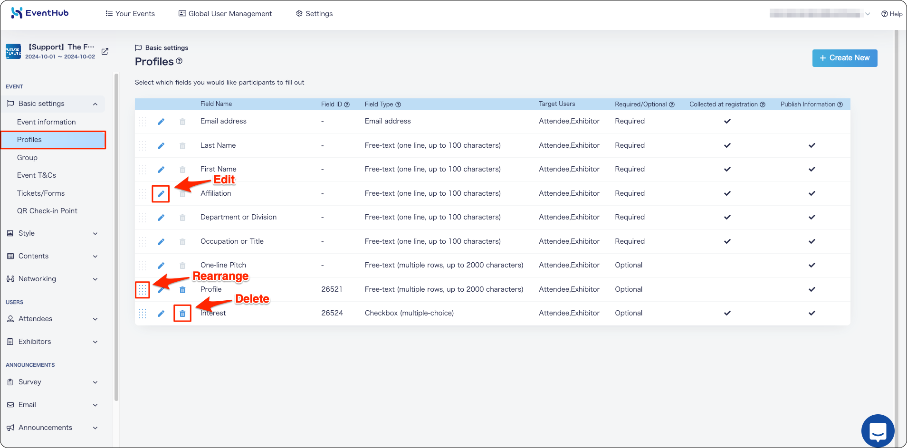Open Settings in top navigation
Image resolution: width=907 pixels, height=448 pixels.
pyautogui.click(x=314, y=14)
